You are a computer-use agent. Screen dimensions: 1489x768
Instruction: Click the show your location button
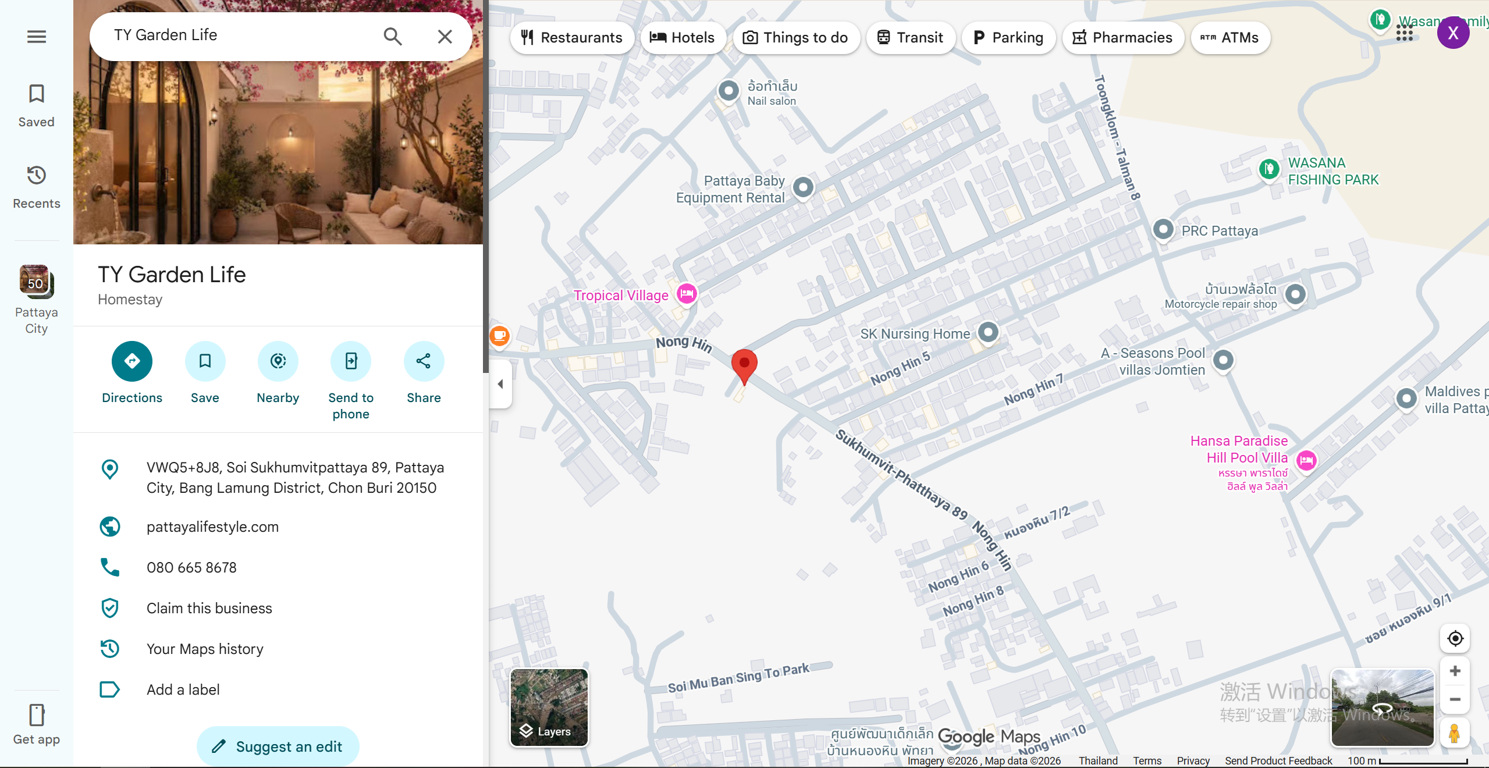[1455, 638]
